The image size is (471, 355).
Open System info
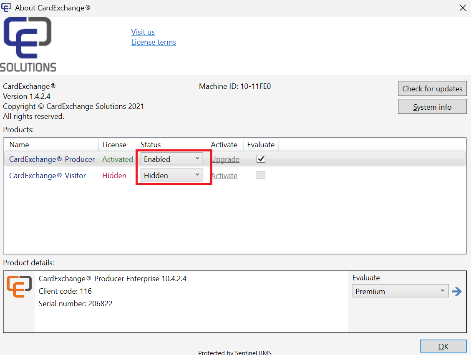[432, 107]
